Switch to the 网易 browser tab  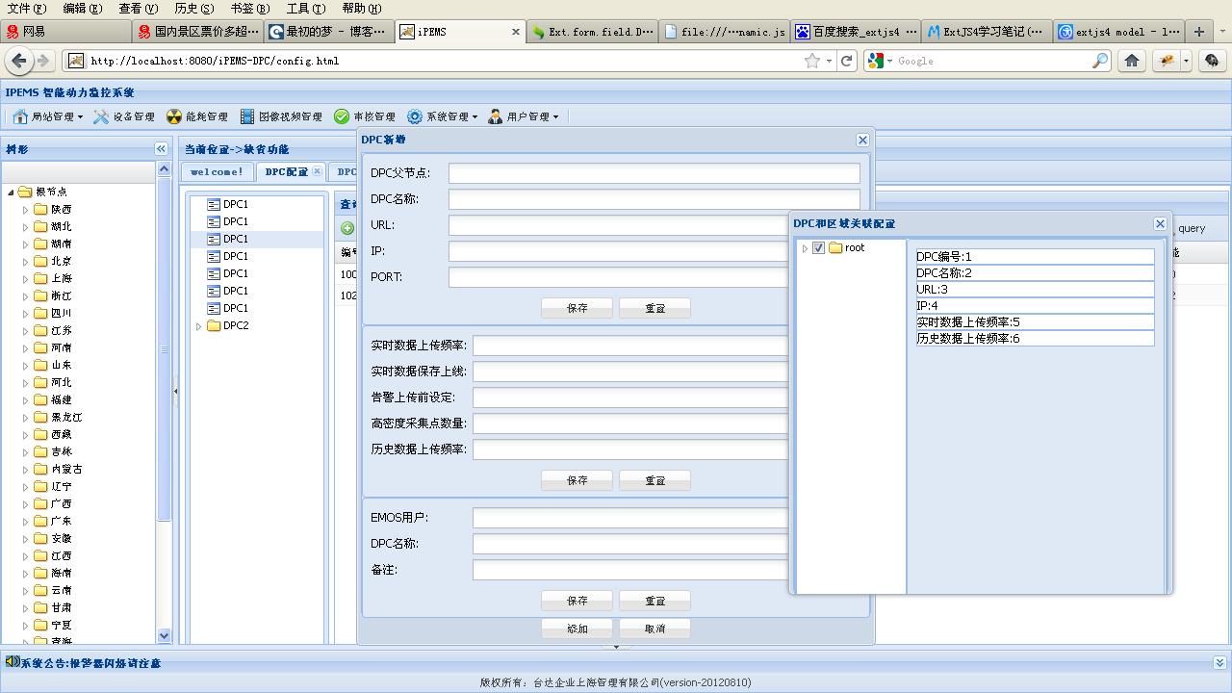[66, 32]
